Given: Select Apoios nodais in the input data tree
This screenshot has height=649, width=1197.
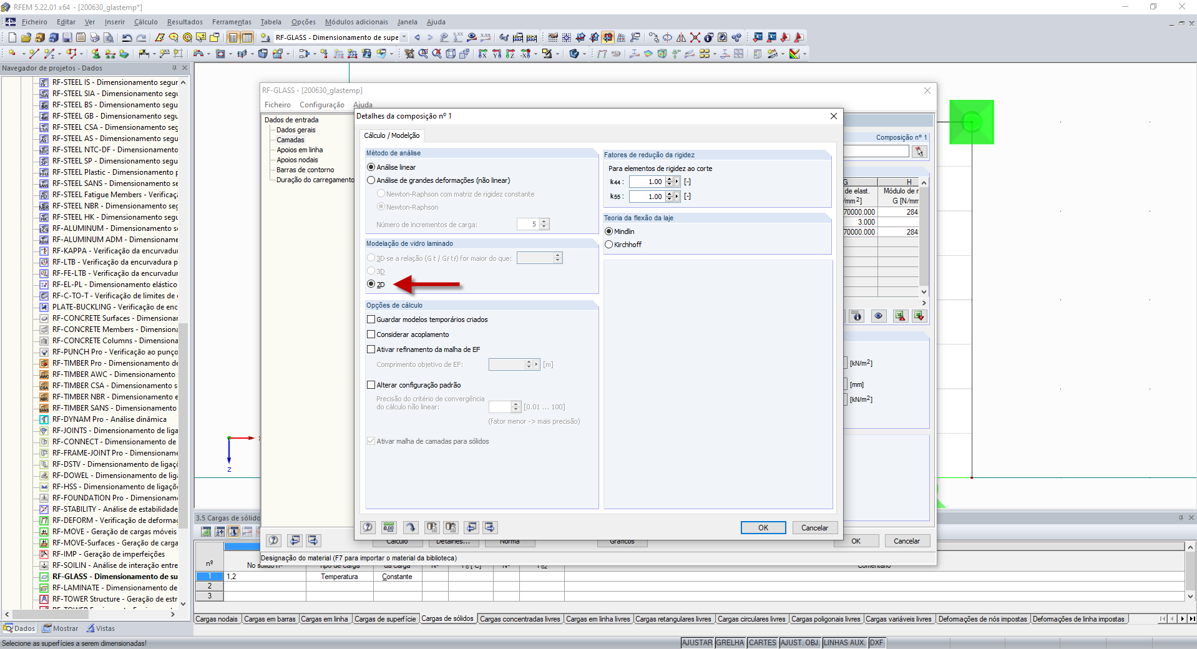Looking at the screenshot, I should tap(297, 160).
